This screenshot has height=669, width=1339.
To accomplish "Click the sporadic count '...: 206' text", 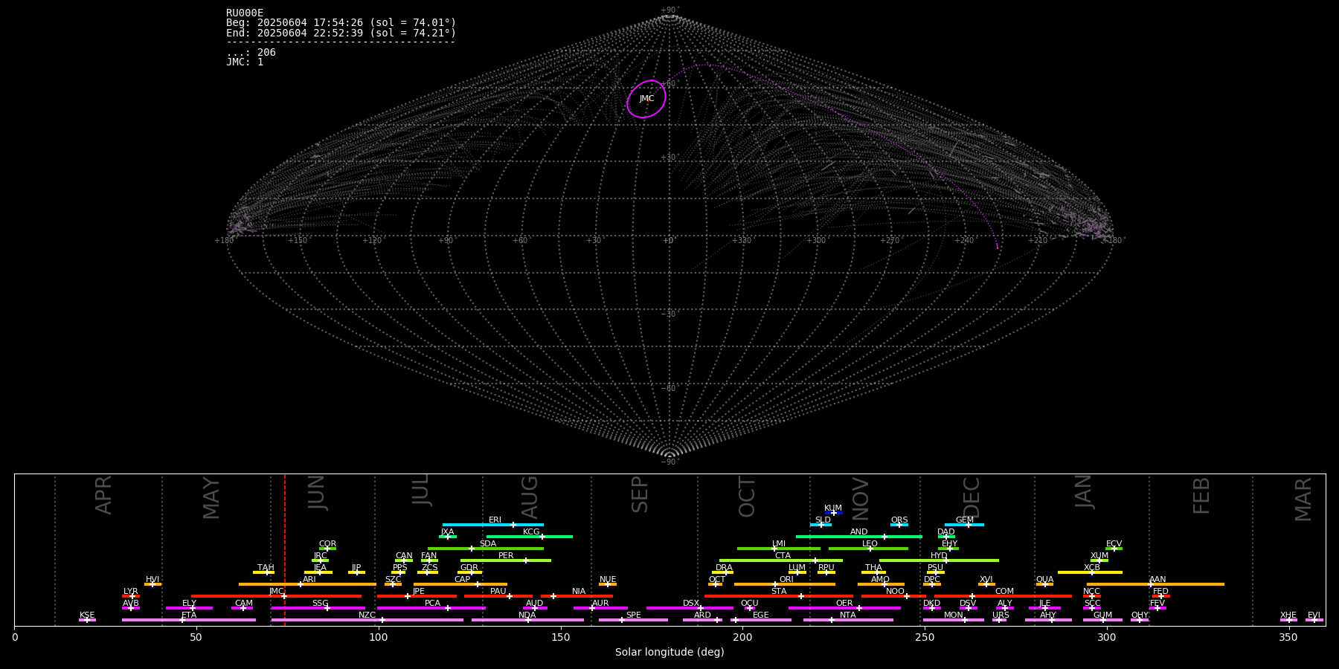I will 251,52.
